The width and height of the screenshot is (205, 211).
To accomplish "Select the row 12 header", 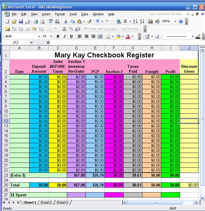I will 6,121.
